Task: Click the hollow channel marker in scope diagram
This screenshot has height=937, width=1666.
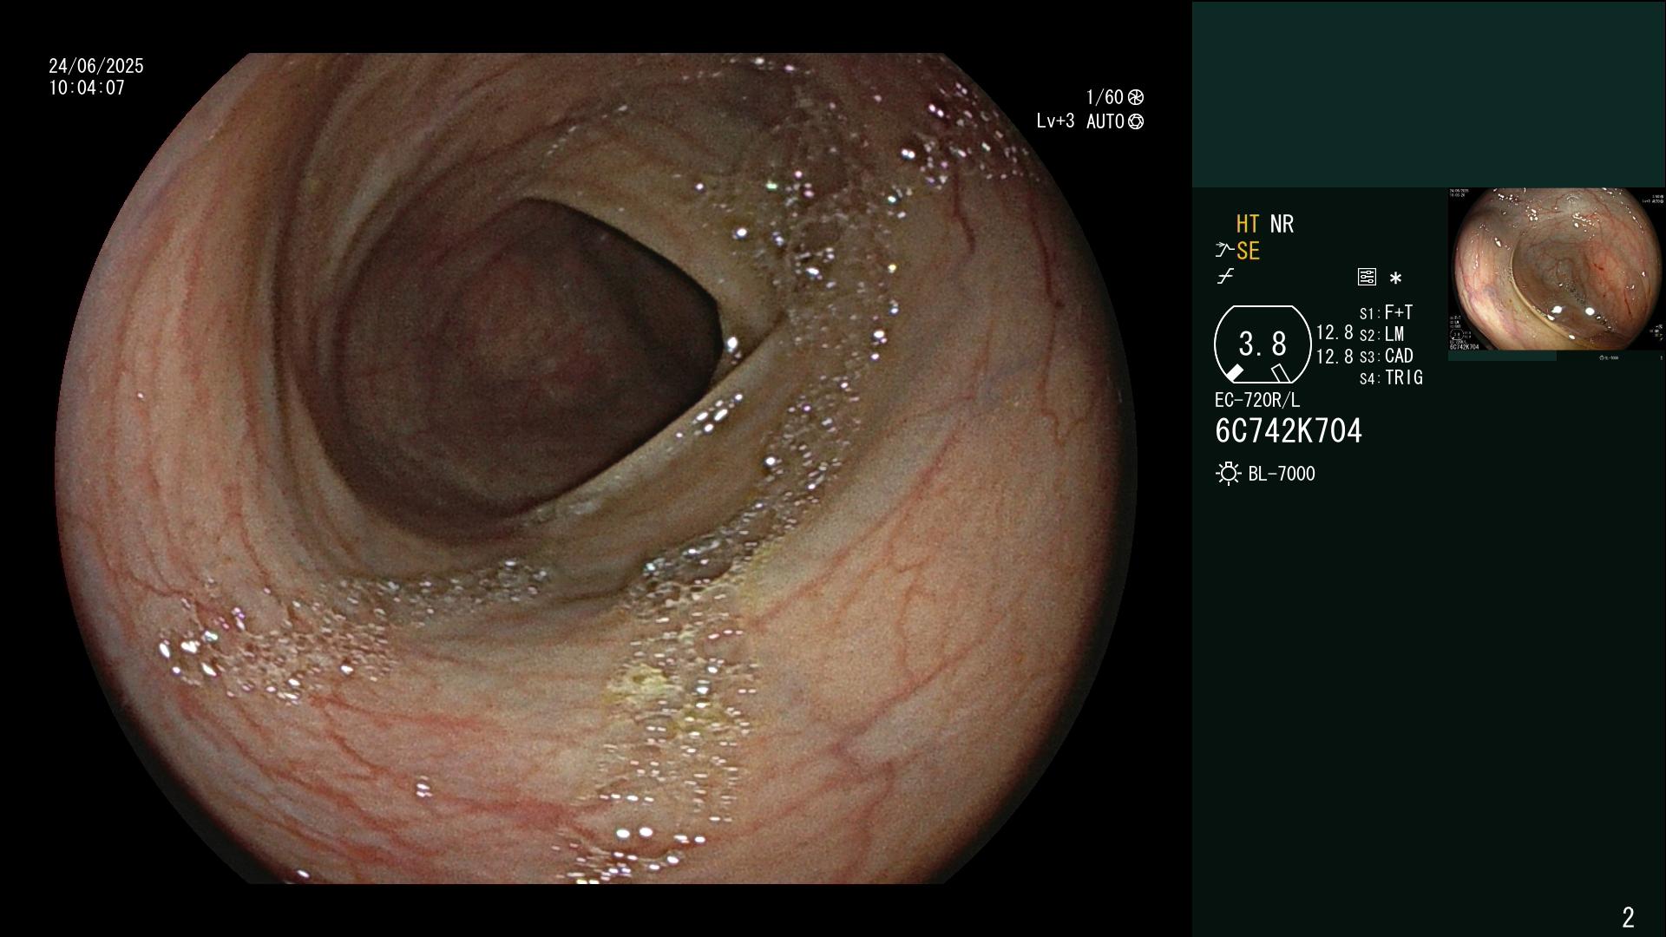Action: click(1280, 373)
